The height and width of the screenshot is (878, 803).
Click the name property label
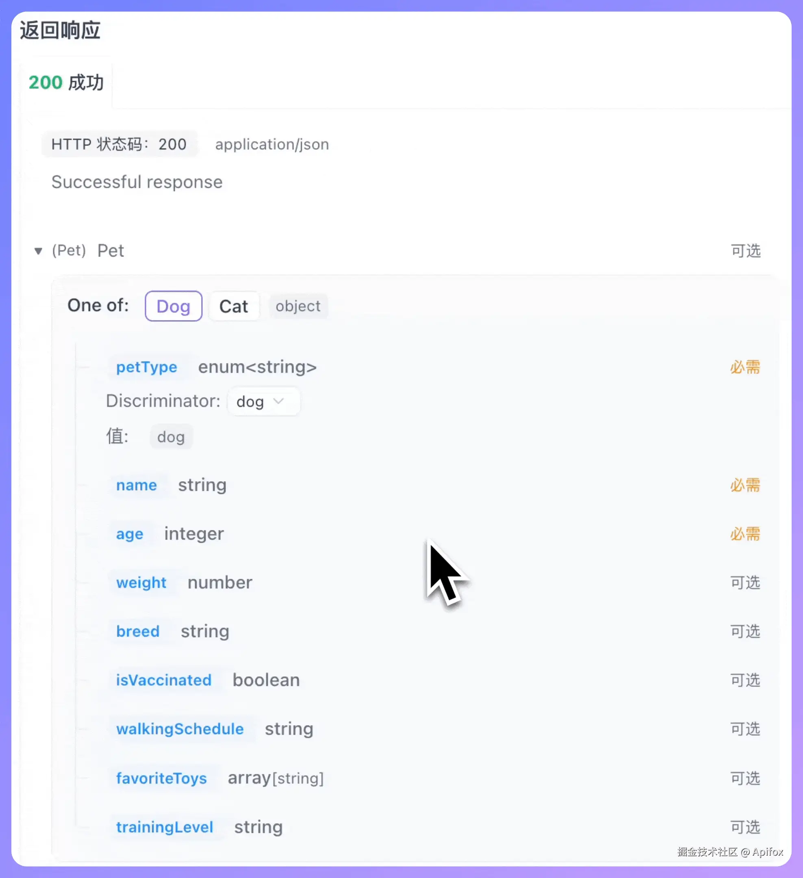136,485
